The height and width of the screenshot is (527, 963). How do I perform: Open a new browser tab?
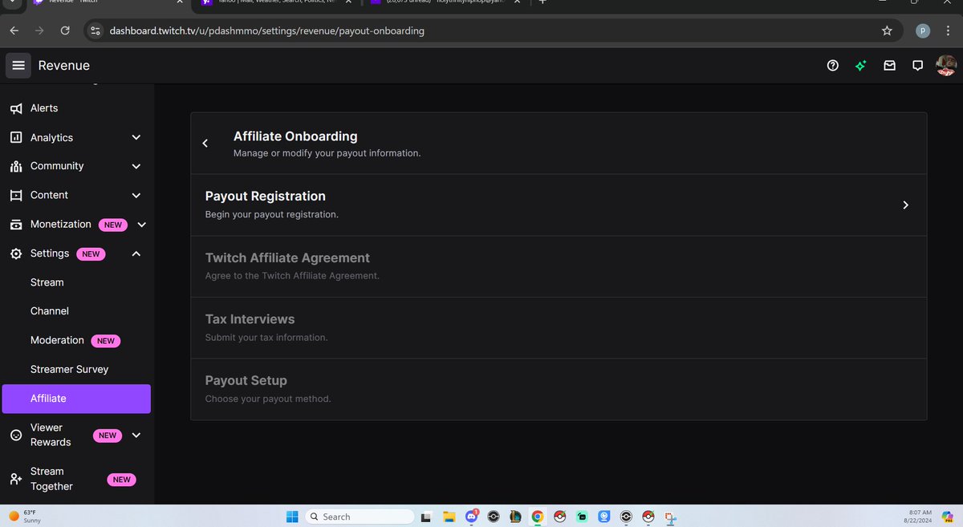(542, 2)
